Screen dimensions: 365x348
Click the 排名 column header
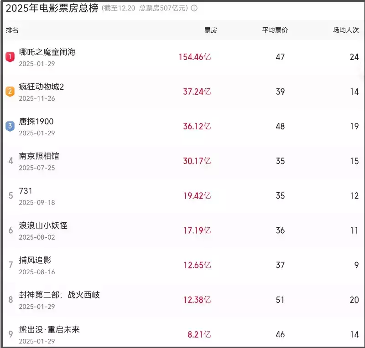pyautogui.click(x=12, y=31)
